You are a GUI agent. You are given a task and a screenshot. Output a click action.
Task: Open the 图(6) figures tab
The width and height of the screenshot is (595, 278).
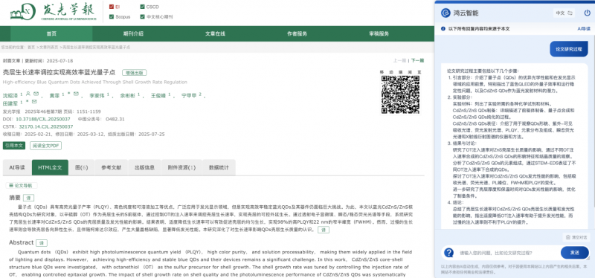click(82, 167)
